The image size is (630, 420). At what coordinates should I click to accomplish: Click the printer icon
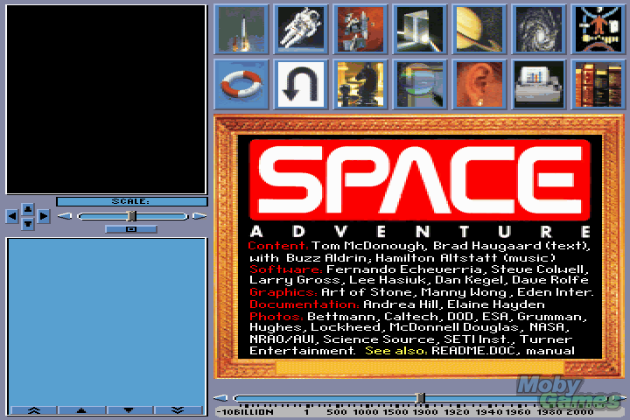[539, 84]
